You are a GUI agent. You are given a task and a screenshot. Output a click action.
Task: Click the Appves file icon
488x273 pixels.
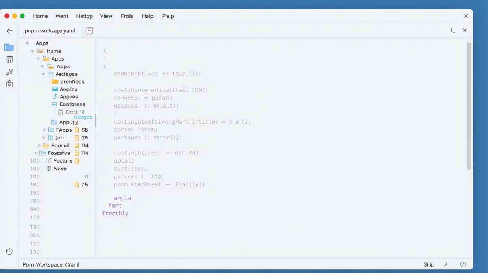tap(55, 97)
